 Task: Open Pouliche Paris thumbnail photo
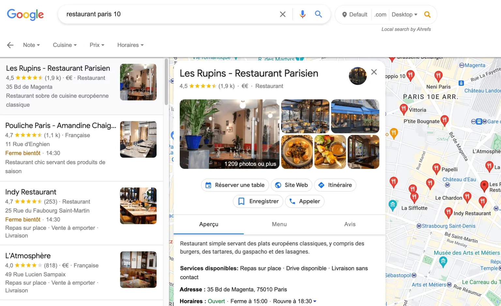tap(138, 139)
